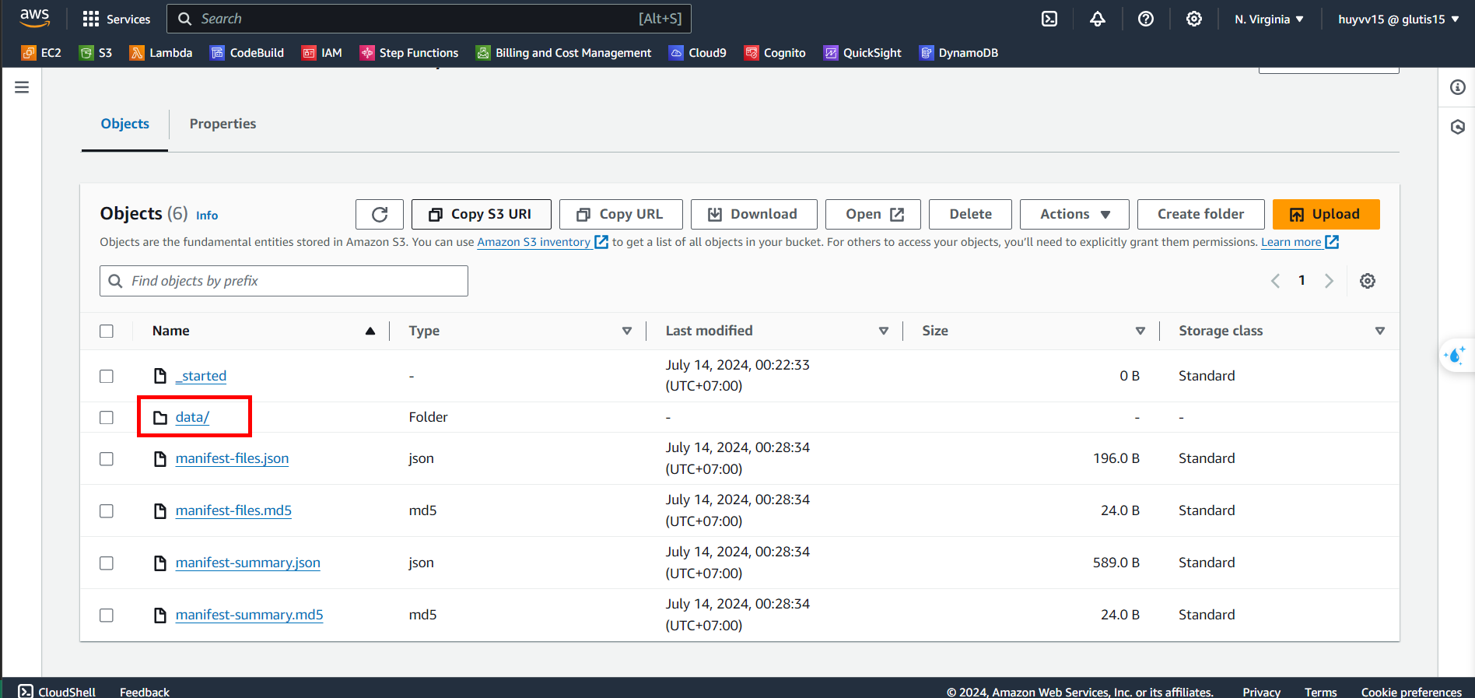Open CodeBuild shortcut in favorites bar

click(247, 53)
